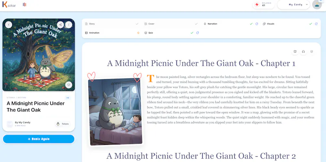Screen dimensions: 326x162
Task: Click the Balance 41 indicator
Action: [x=264, y=4]
